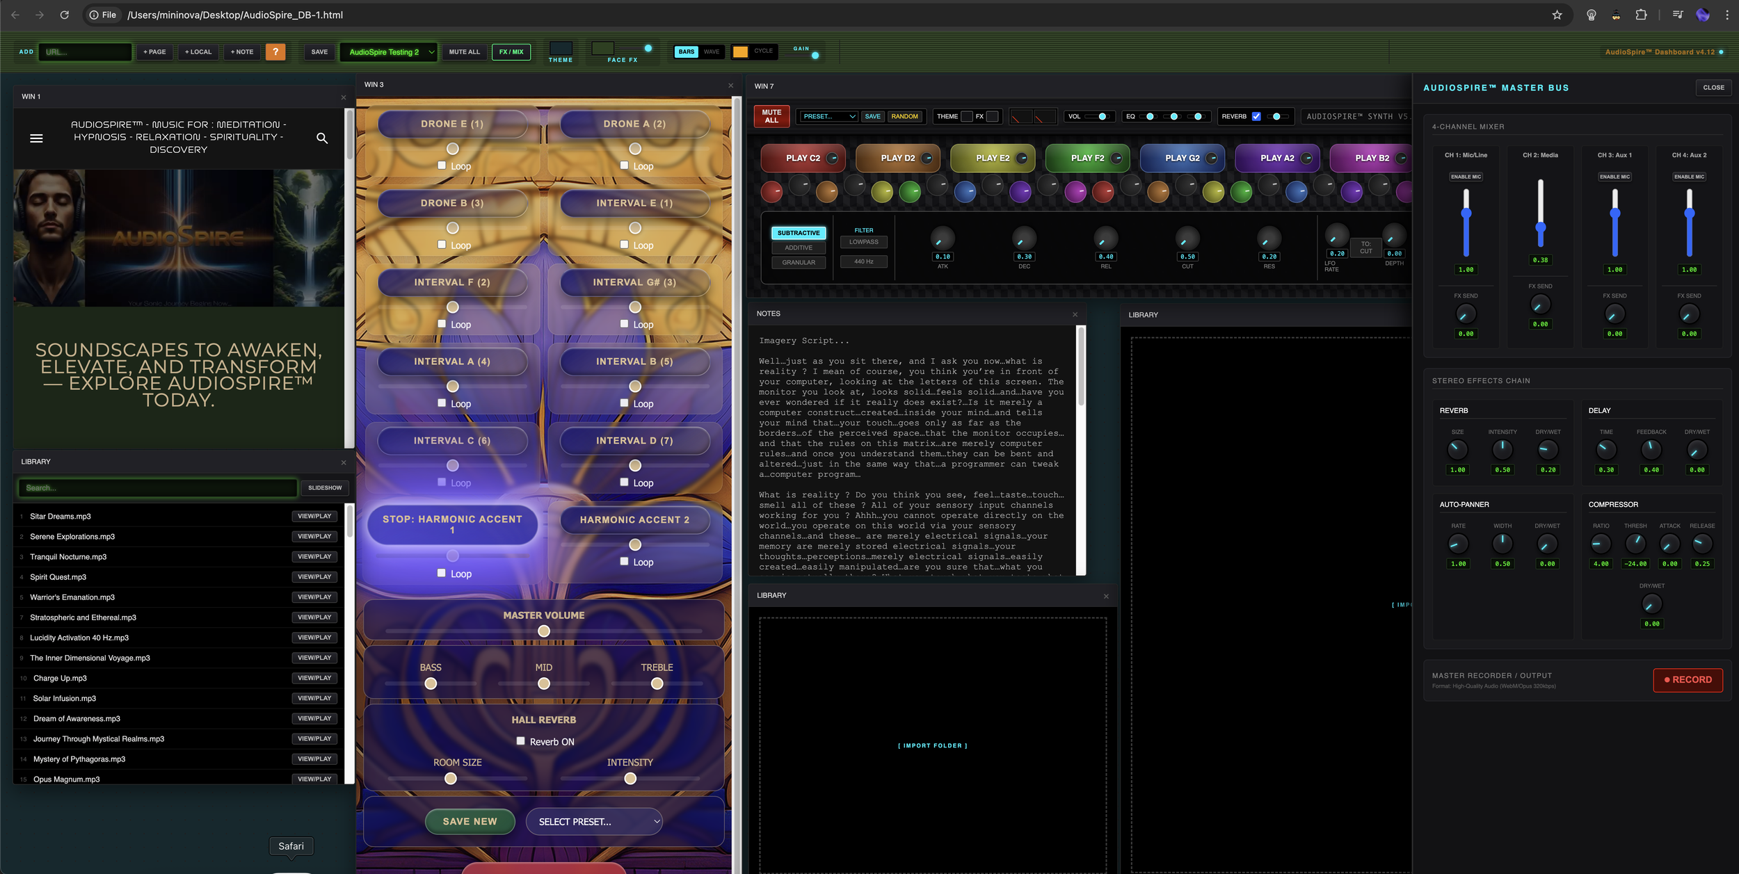The width and height of the screenshot is (1739, 874).
Task: Click the Reverb SIZE knob in effects chain
Action: [x=1457, y=451]
